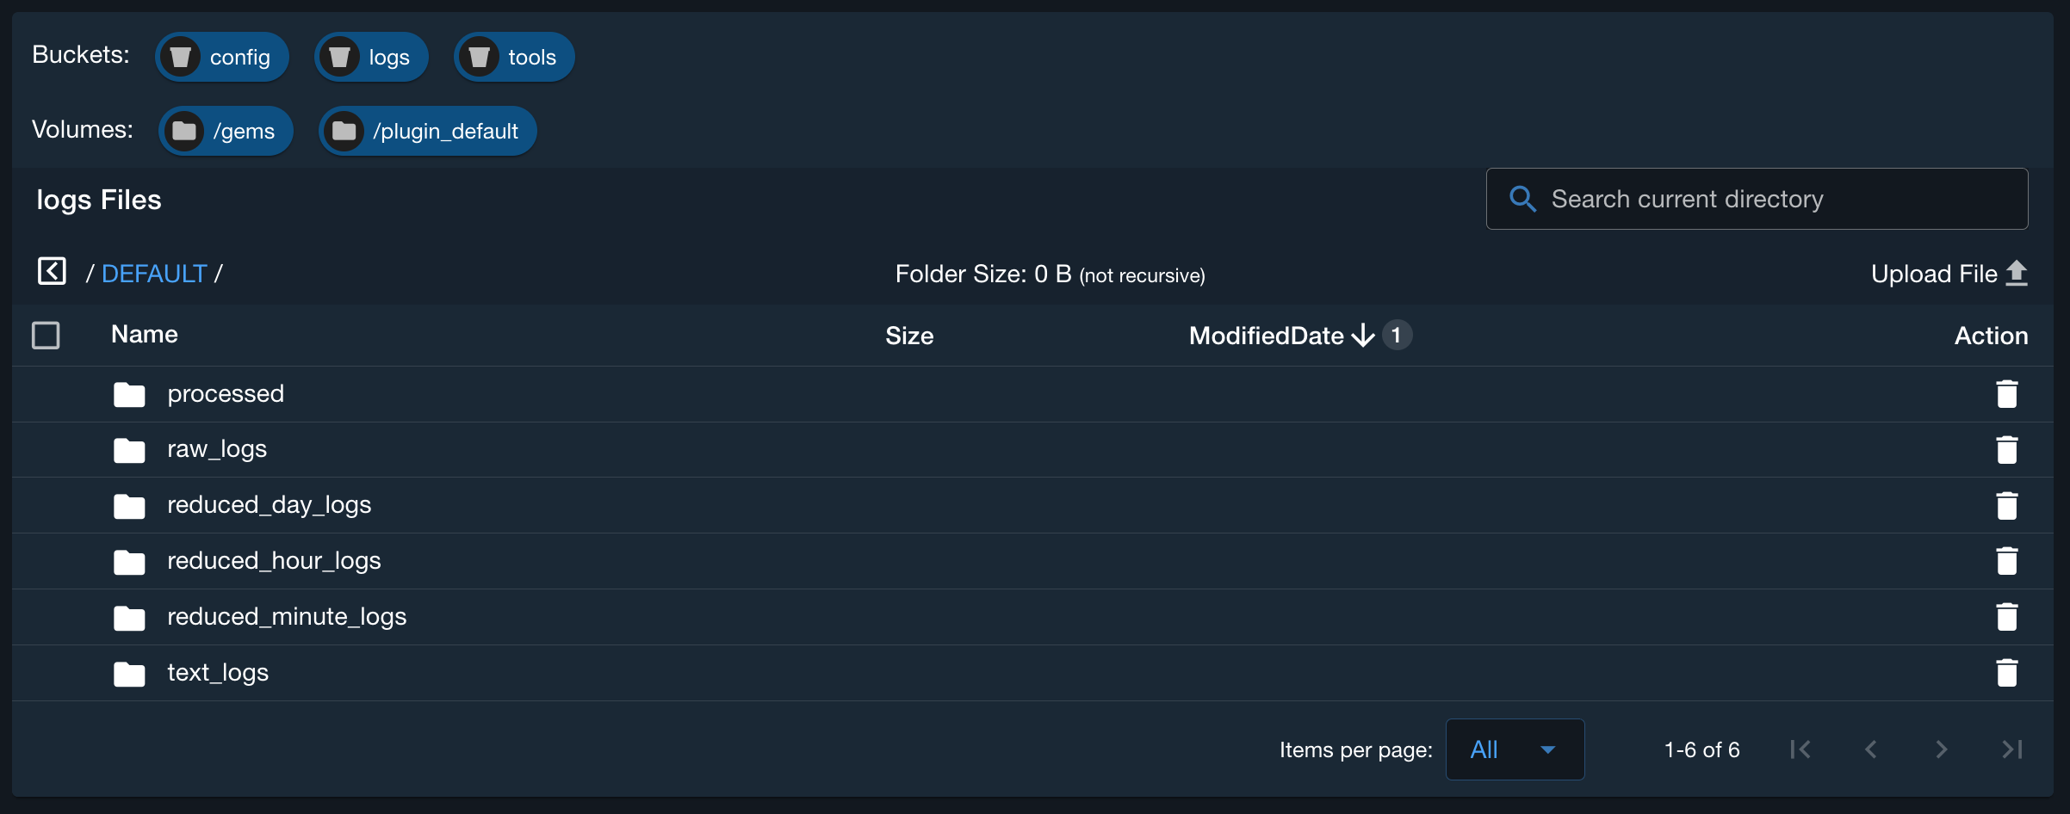Viewport: 2070px width, 814px height.
Task: Click trash icon for text_logs folder
Action: click(2006, 673)
